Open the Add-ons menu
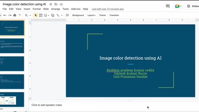Image resolution: width=199 pixels, height=112 pixels. click(76, 9)
